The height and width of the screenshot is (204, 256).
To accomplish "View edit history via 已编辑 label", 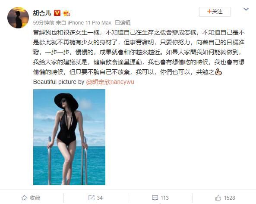I will pos(123,23).
